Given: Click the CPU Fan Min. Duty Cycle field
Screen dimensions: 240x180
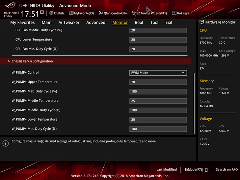Looking at the screenshot, I should coord(158,49).
